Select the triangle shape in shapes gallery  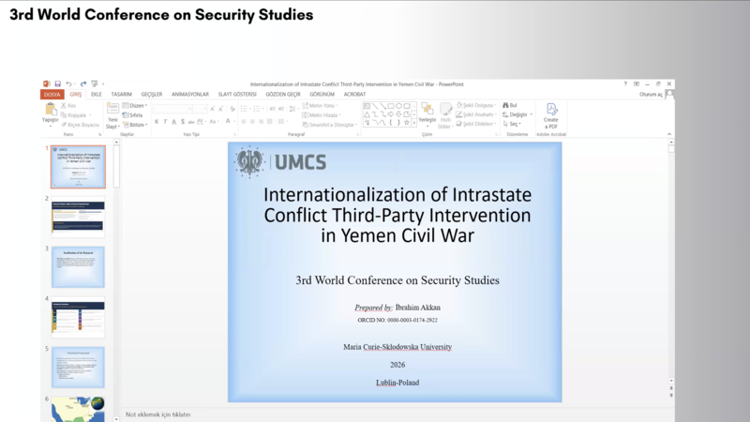pyautogui.click(x=367, y=114)
